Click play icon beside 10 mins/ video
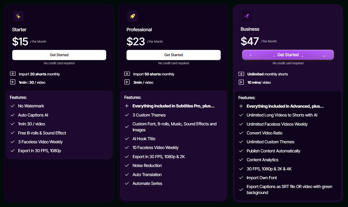The width and height of the screenshot is (348, 207). [x=241, y=82]
